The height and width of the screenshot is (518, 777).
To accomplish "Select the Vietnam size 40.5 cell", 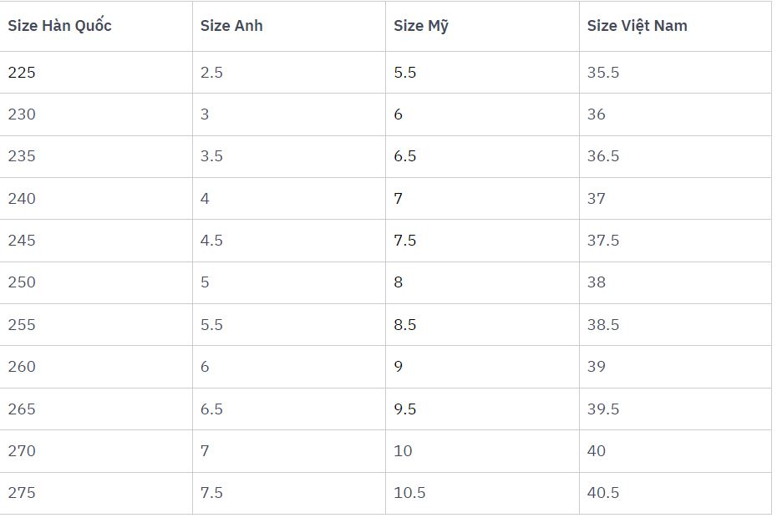I will tap(603, 493).
